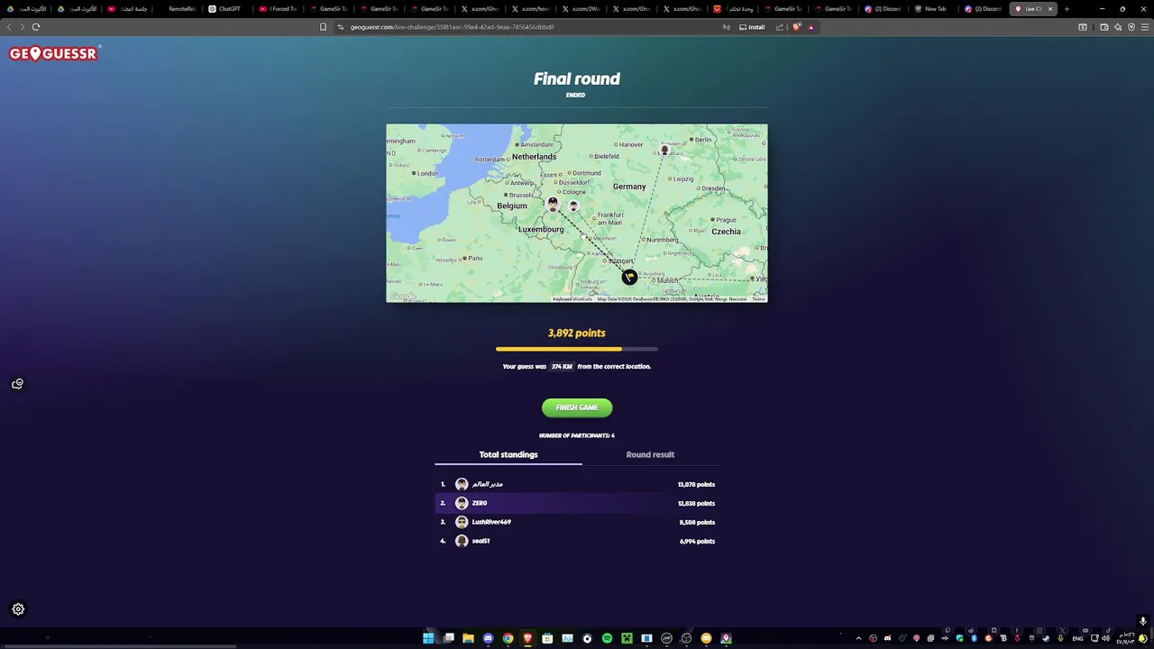Click the bookmark icon in the address bar

[x=323, y=27]
